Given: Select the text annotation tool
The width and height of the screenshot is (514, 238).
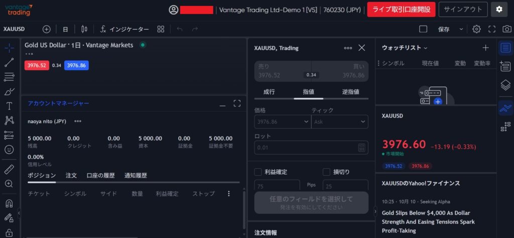Looking at the screenshot, I should pyautogui.click(x=9, y=106).
